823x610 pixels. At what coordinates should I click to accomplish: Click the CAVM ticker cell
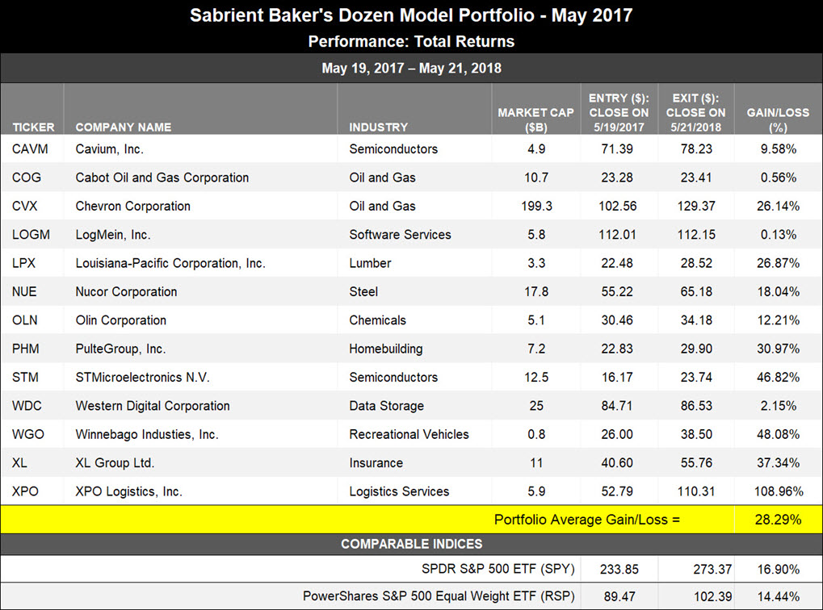click(30, 149)
